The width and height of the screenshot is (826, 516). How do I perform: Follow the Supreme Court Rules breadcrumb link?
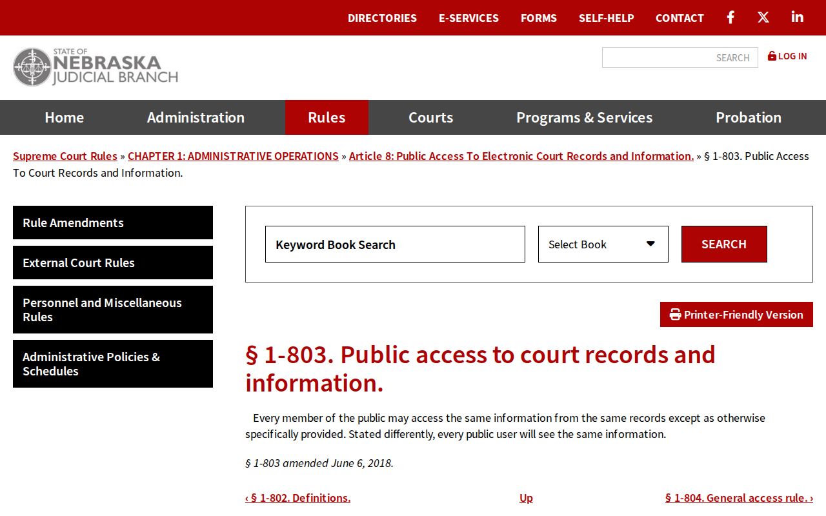(x=65, y=156)
